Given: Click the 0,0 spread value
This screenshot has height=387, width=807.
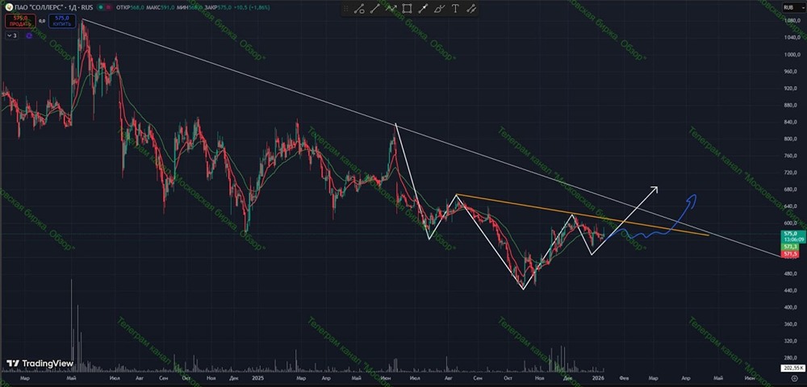Looking at the screenshot, I should point(42,21).
